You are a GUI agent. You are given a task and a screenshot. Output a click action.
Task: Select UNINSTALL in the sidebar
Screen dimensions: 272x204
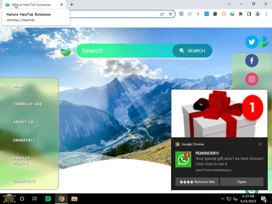[24, 140]
